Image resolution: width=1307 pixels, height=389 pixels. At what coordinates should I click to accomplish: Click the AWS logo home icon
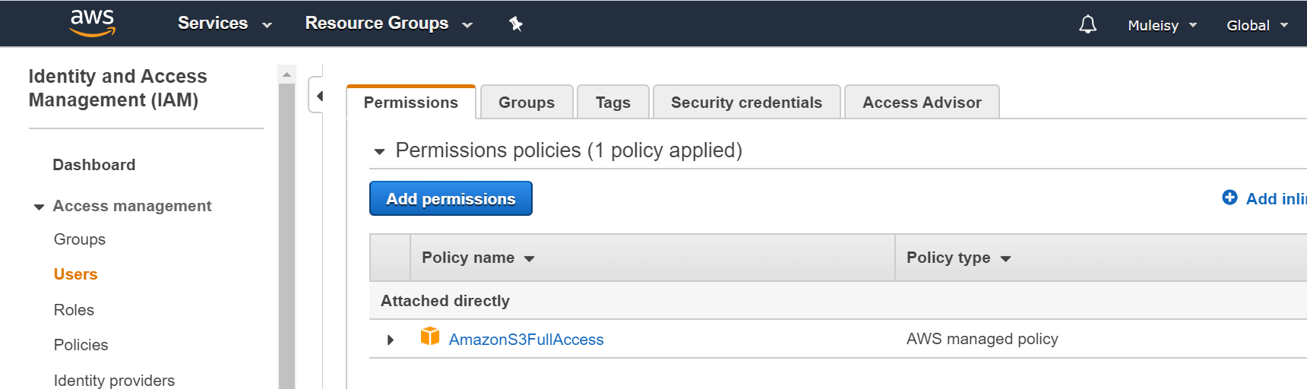[x=92, y=23]
